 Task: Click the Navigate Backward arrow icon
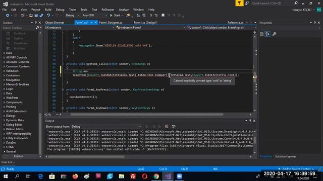8,16
